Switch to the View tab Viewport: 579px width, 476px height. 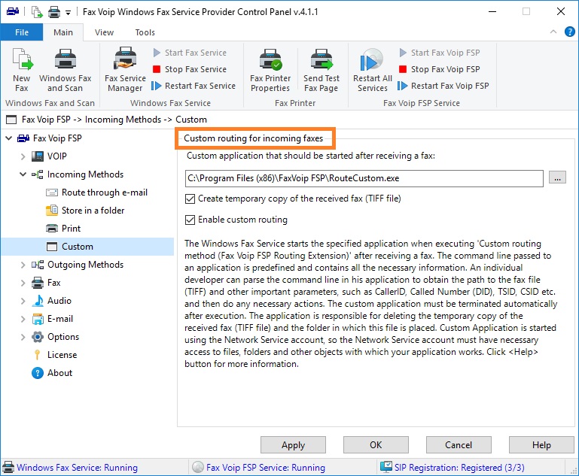pyautogui.click(x=104, y=32)
